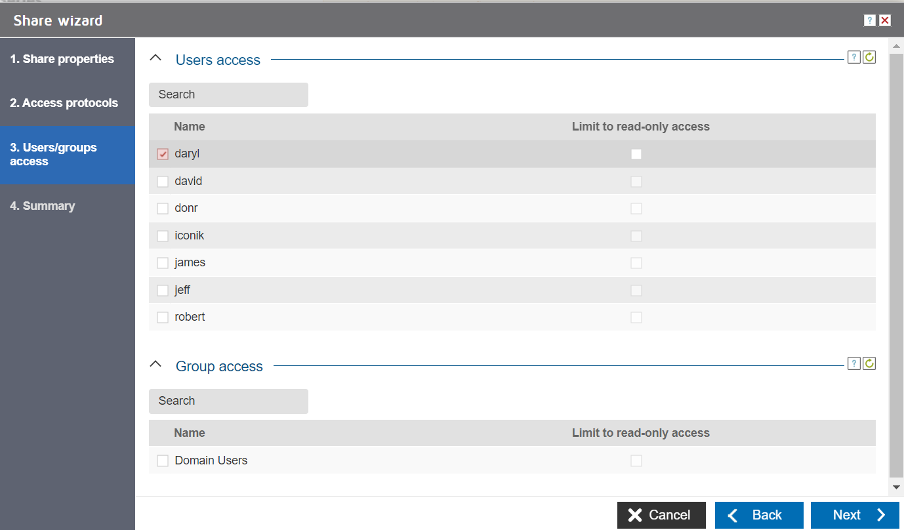
Task: Click the user name david
Action: point(188,181)
